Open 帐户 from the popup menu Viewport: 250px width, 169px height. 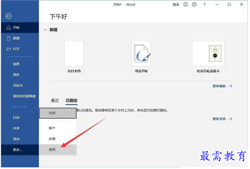click(58, 128)
